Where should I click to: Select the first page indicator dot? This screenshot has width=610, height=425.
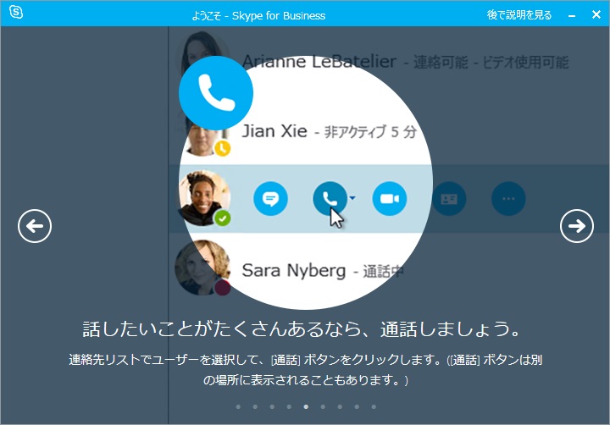tap(238, 406)
